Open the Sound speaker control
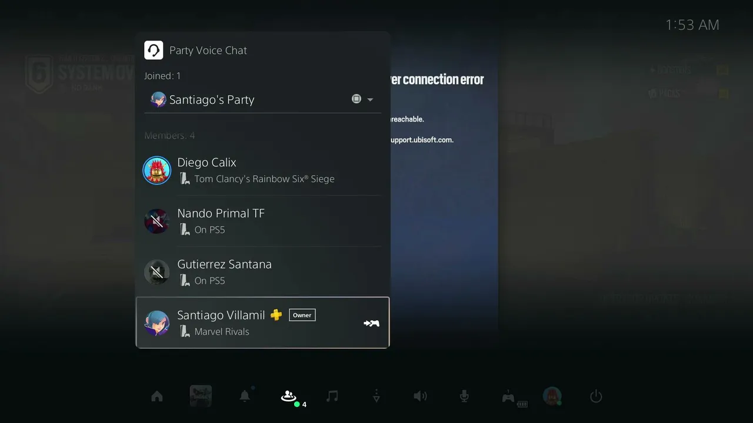This screenshot has height=423, width=753. [x=420, y=397]
